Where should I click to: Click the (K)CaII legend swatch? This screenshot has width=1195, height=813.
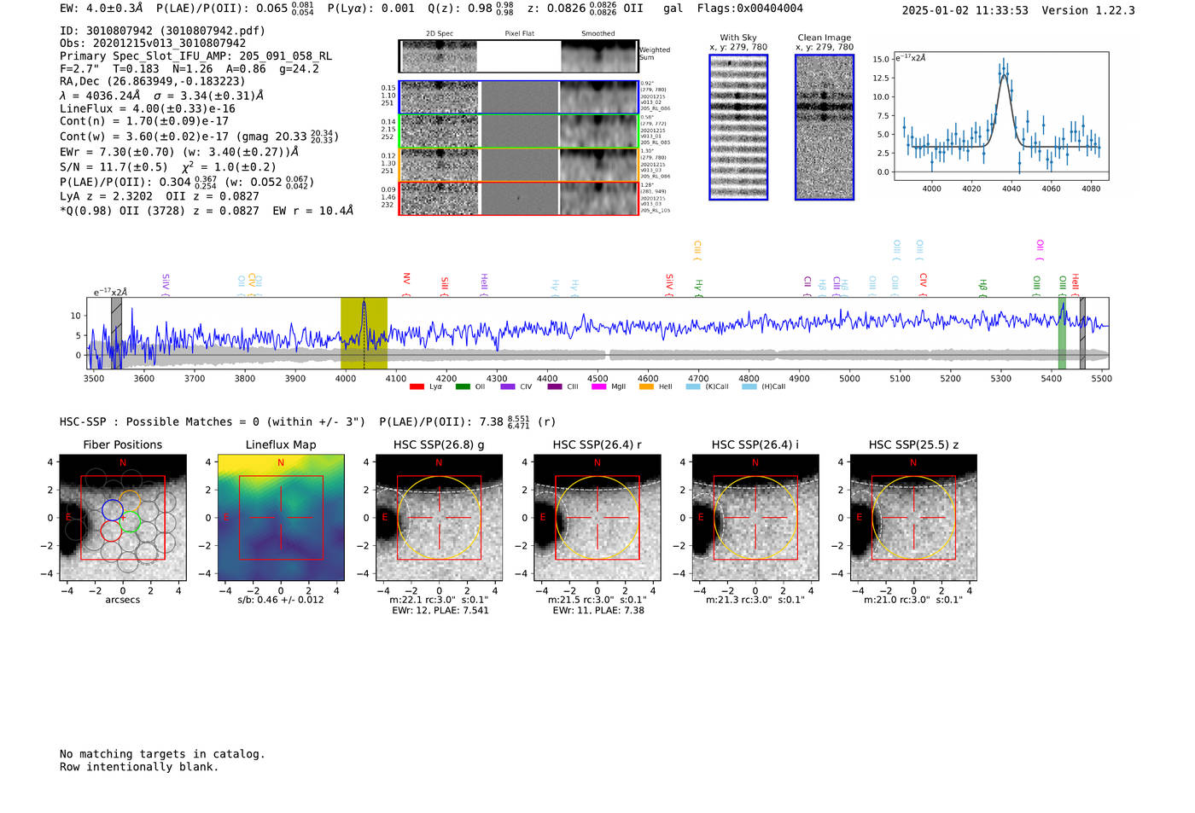pyautogui.click(x=693, y=386)
